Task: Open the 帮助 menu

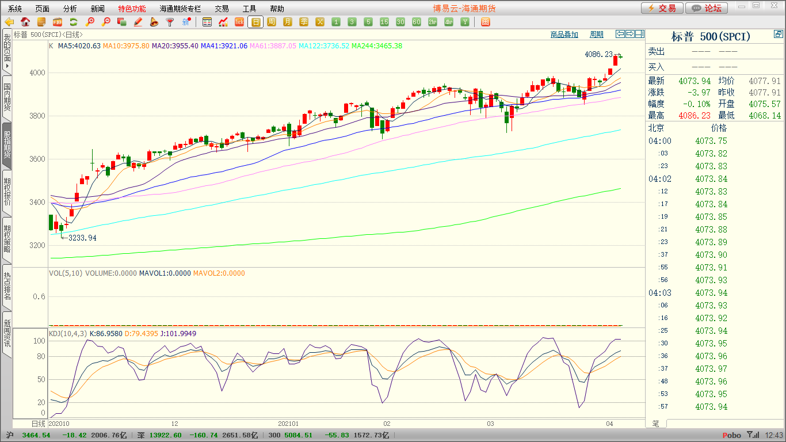Action: (x=277, y=9)
